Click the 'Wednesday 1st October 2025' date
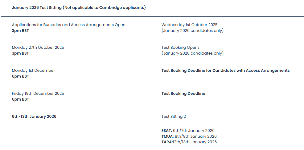 click(x=189, y=25)
